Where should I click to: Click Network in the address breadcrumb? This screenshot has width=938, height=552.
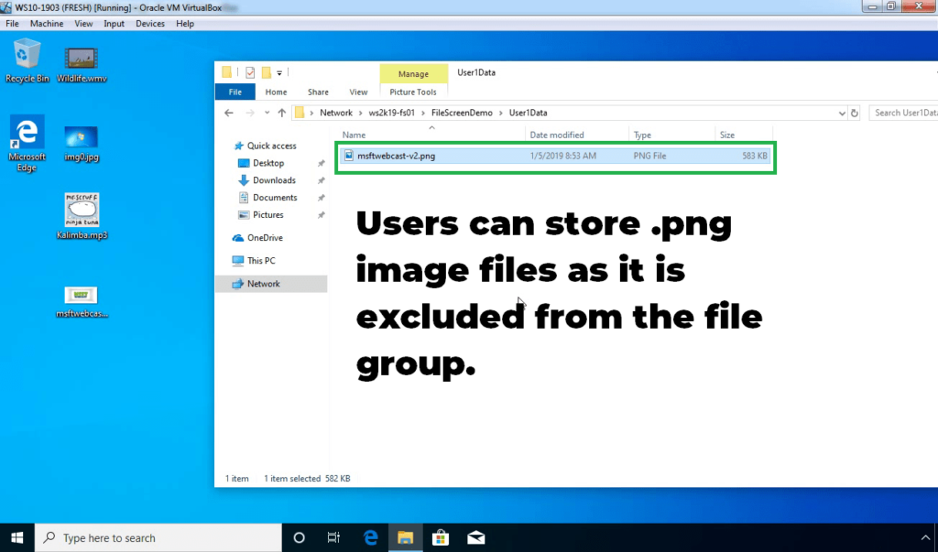pos(336,113)
